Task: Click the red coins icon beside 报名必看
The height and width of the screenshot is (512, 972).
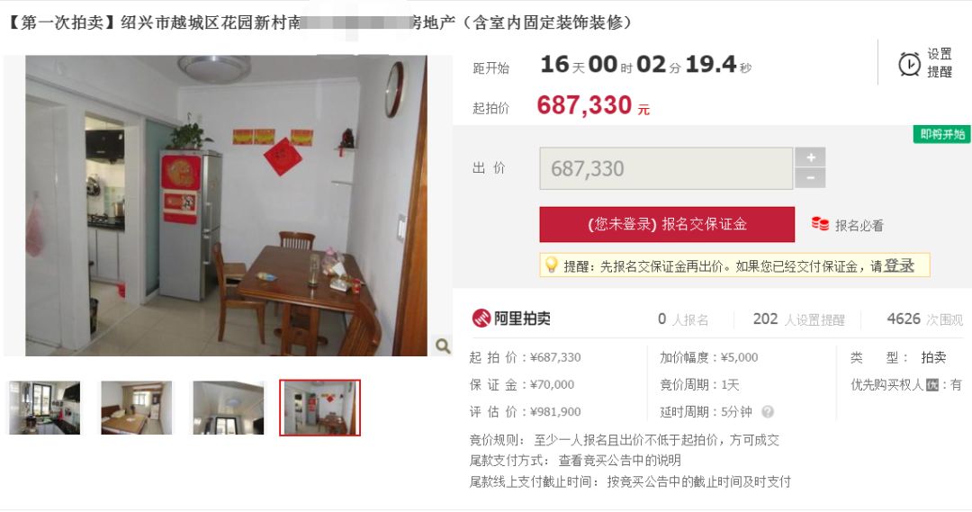Action: click(x=820, y=224)
